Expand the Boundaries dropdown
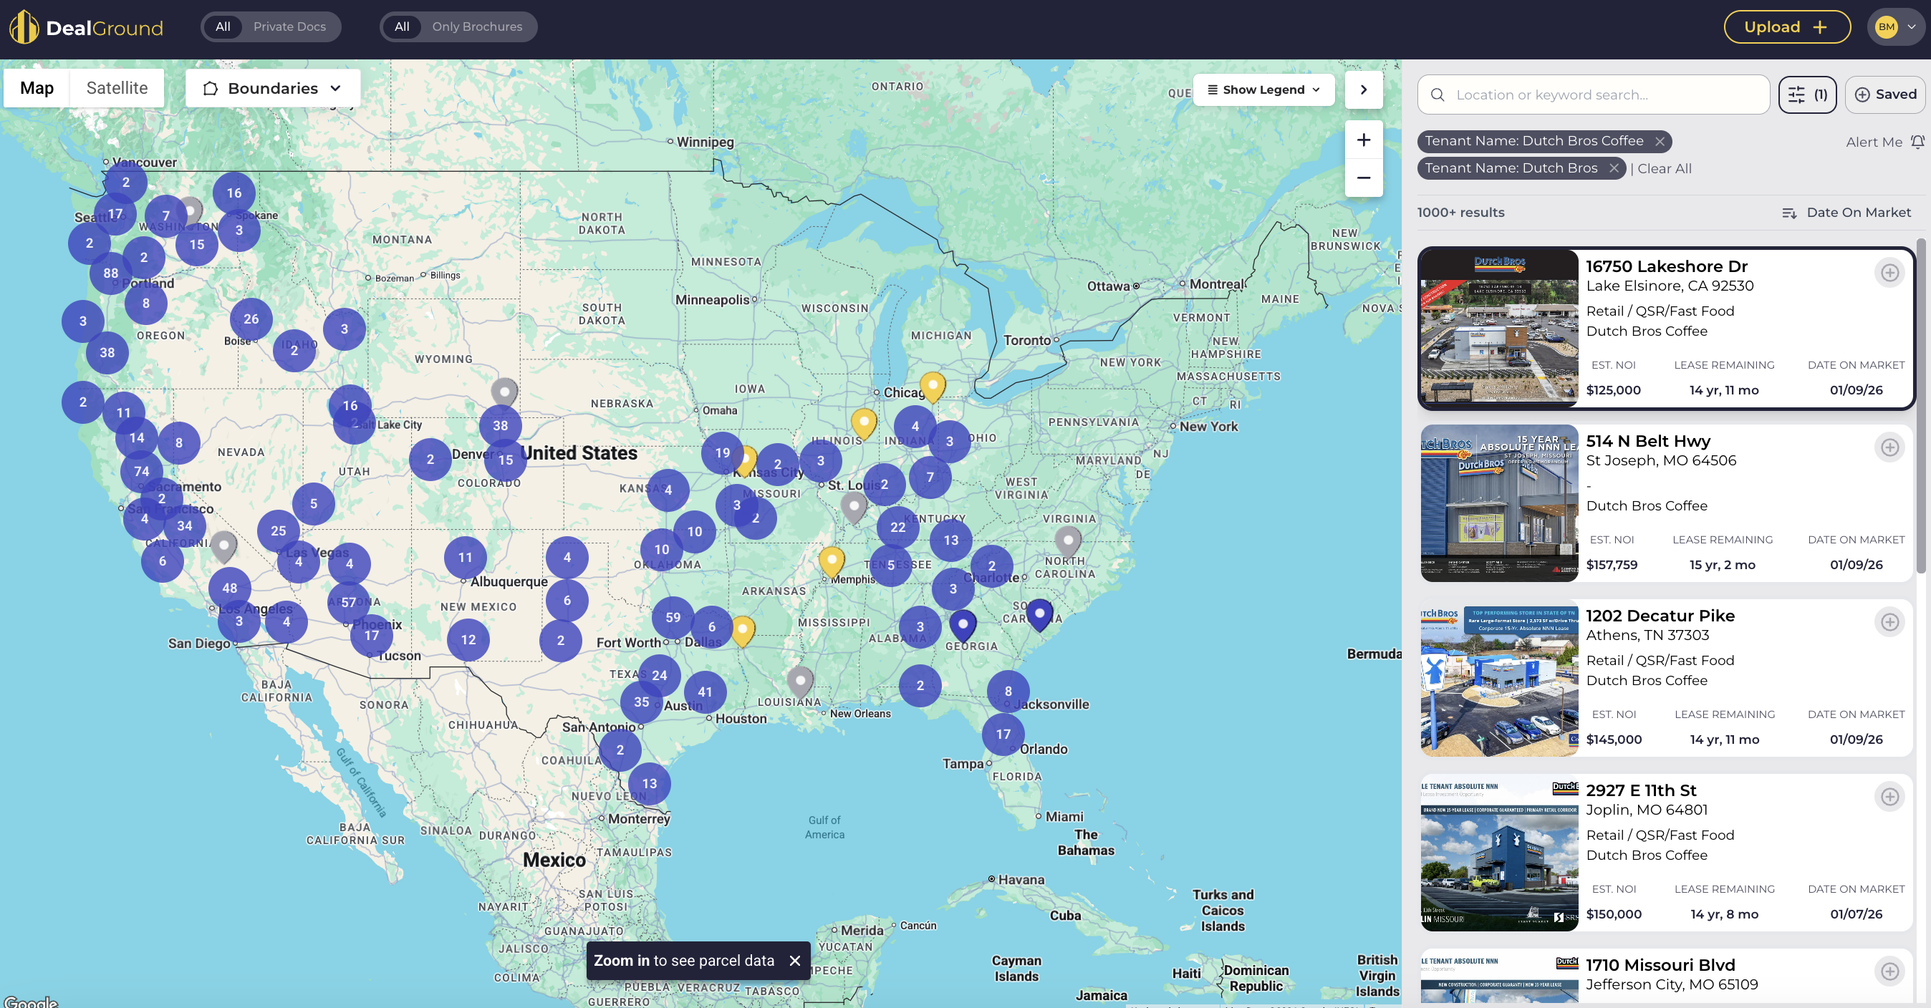The width and height of the screenshot is (1931, 1008). tap(273, 89)
